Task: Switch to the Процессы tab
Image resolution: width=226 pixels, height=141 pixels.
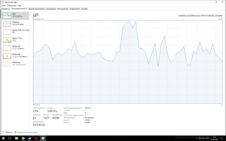Action: pyautogui.click(x=5, y=9)
